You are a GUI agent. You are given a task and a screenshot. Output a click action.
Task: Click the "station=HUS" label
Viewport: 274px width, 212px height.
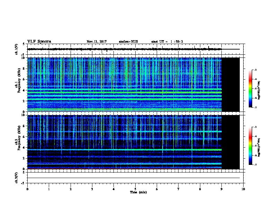pos(128,42)
